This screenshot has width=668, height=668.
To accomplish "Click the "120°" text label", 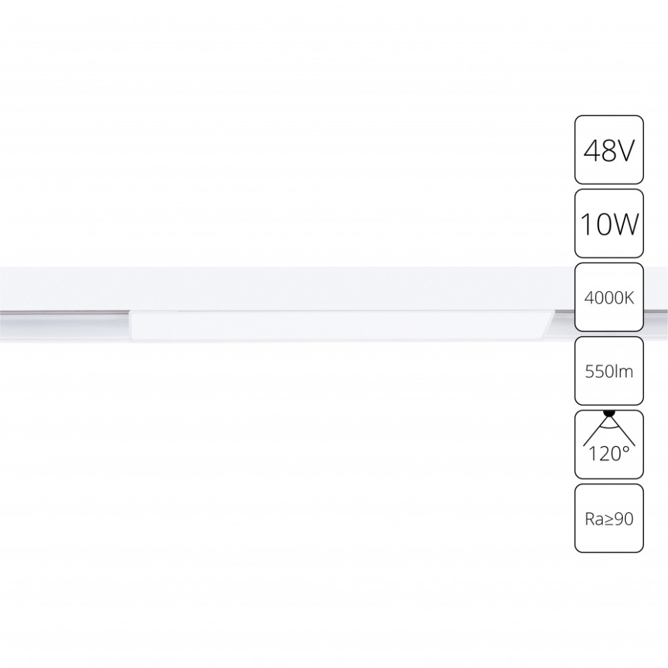I will (x=609, y=454).
